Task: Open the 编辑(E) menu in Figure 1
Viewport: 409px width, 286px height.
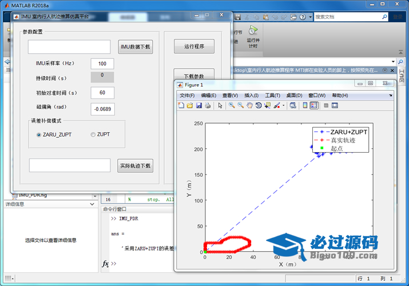Action: click(209, 96)
